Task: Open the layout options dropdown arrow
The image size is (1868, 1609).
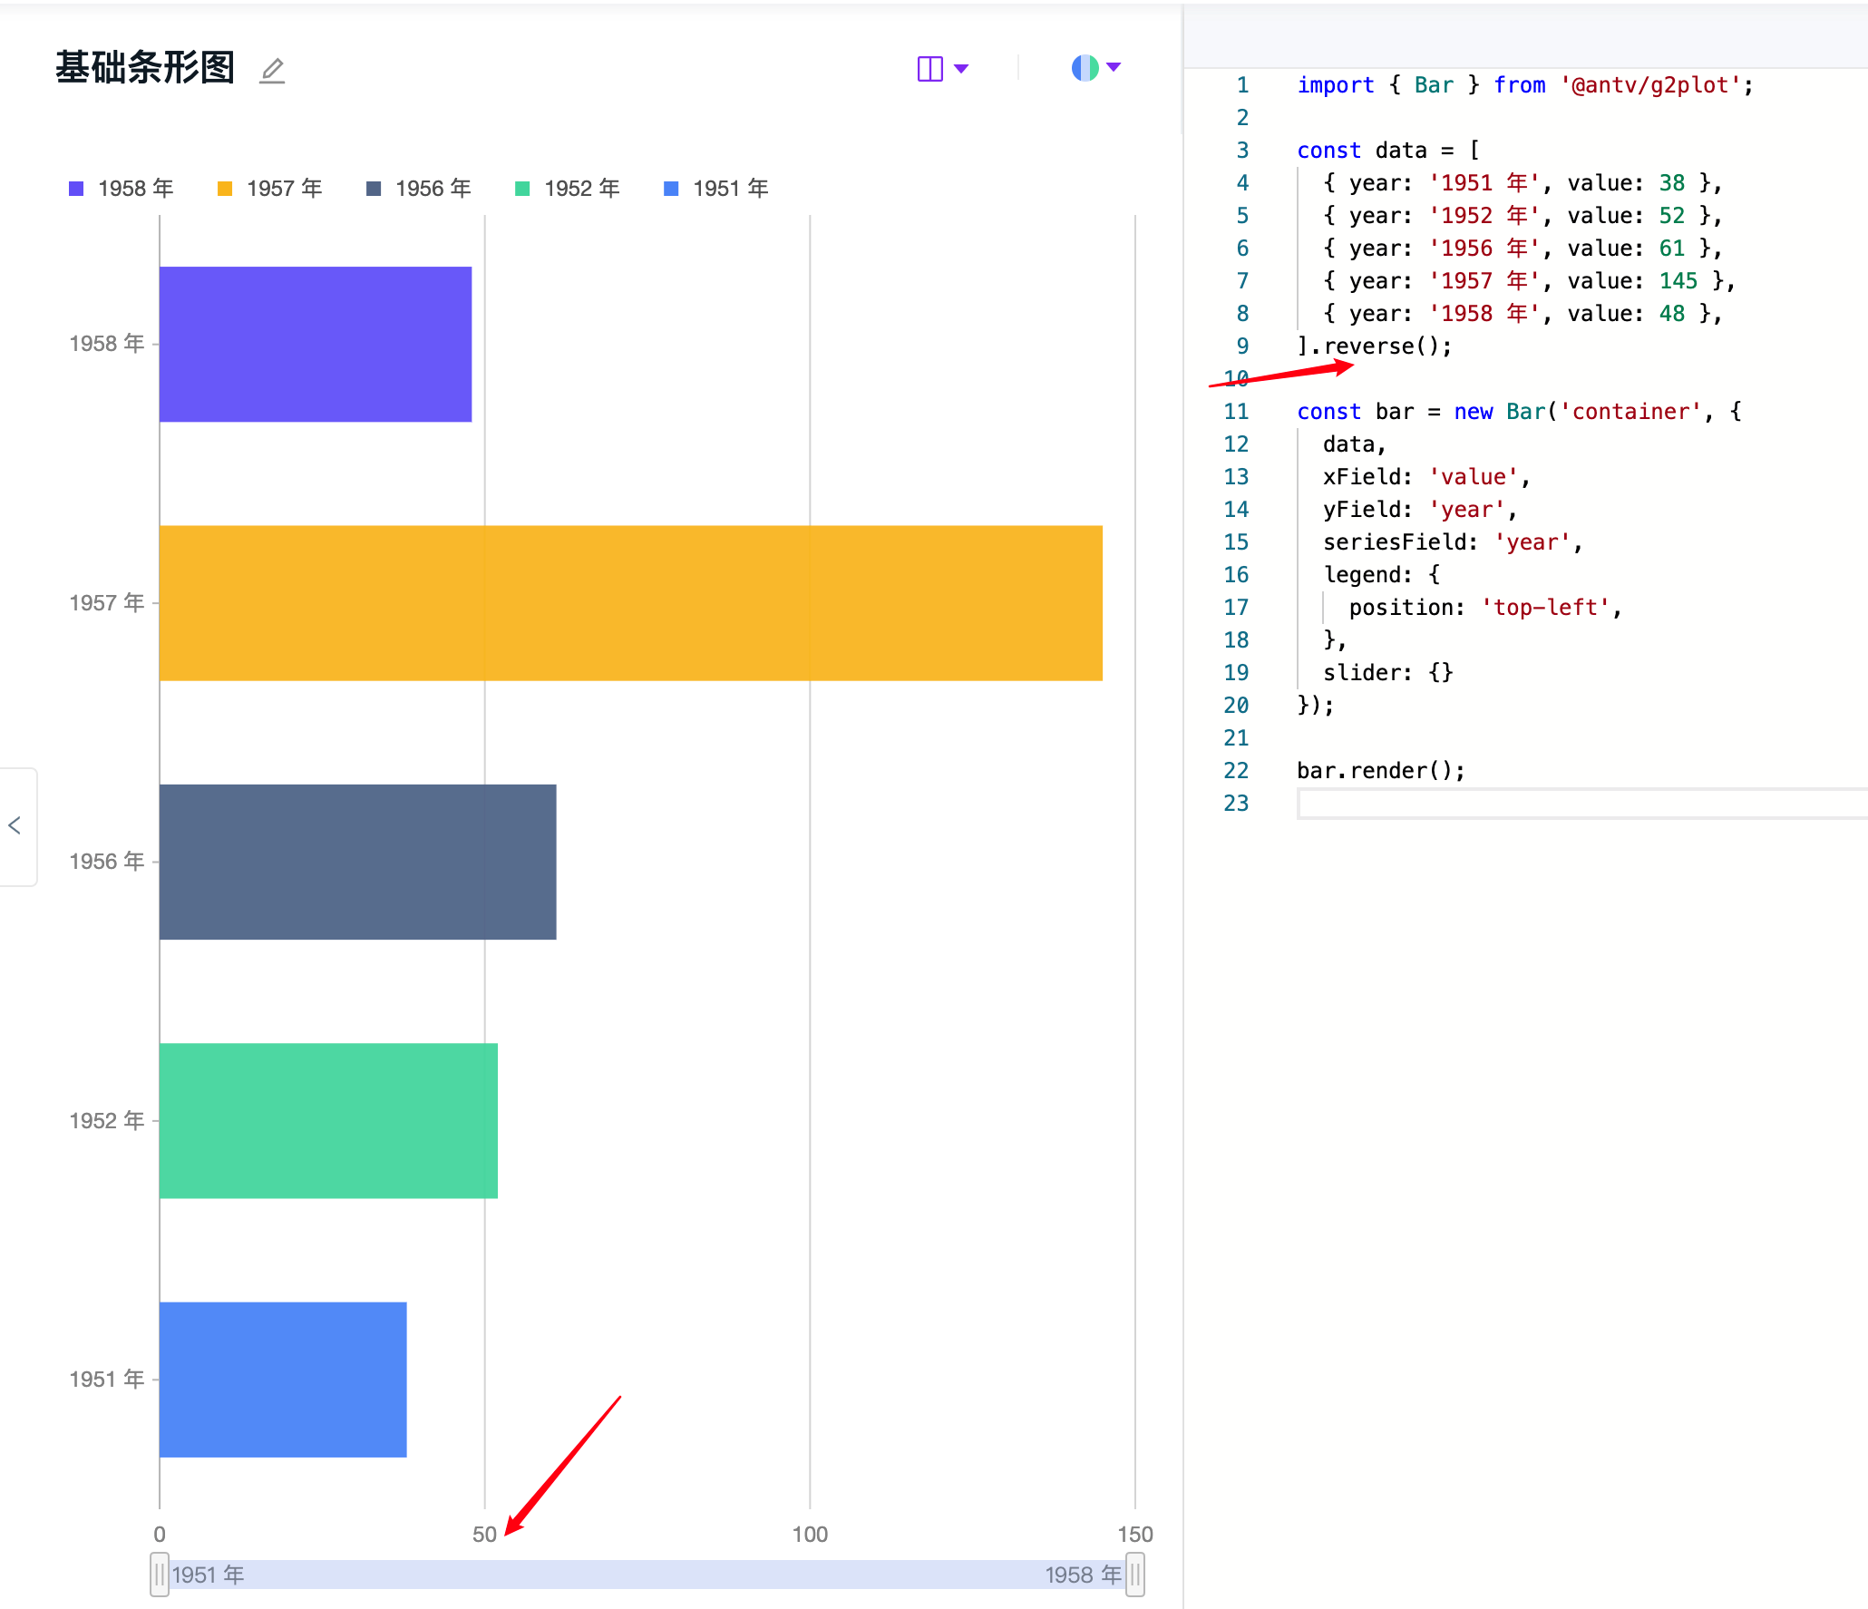Action: point(963,67)
